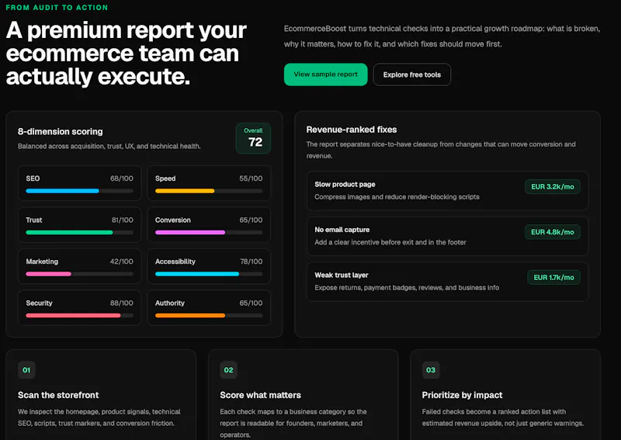Select the Conversion label
621x440 pixels.
click(172, 220)
